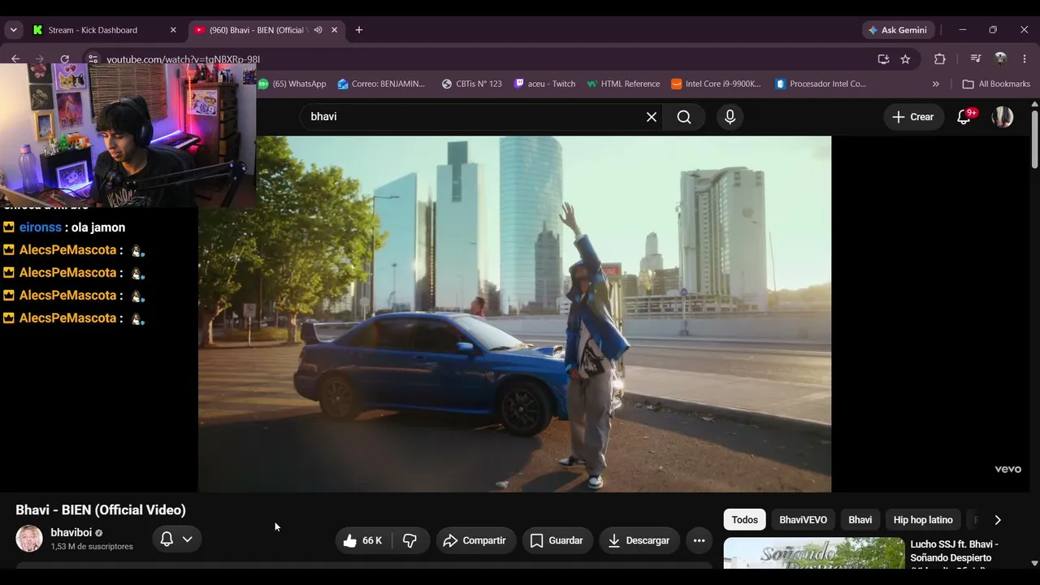Open media controls in browser toolbar

point(976,59)
